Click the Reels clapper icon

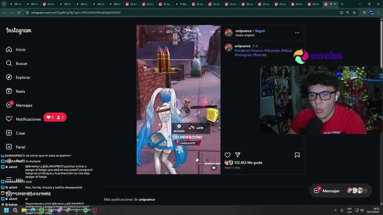tap(9, 91)
